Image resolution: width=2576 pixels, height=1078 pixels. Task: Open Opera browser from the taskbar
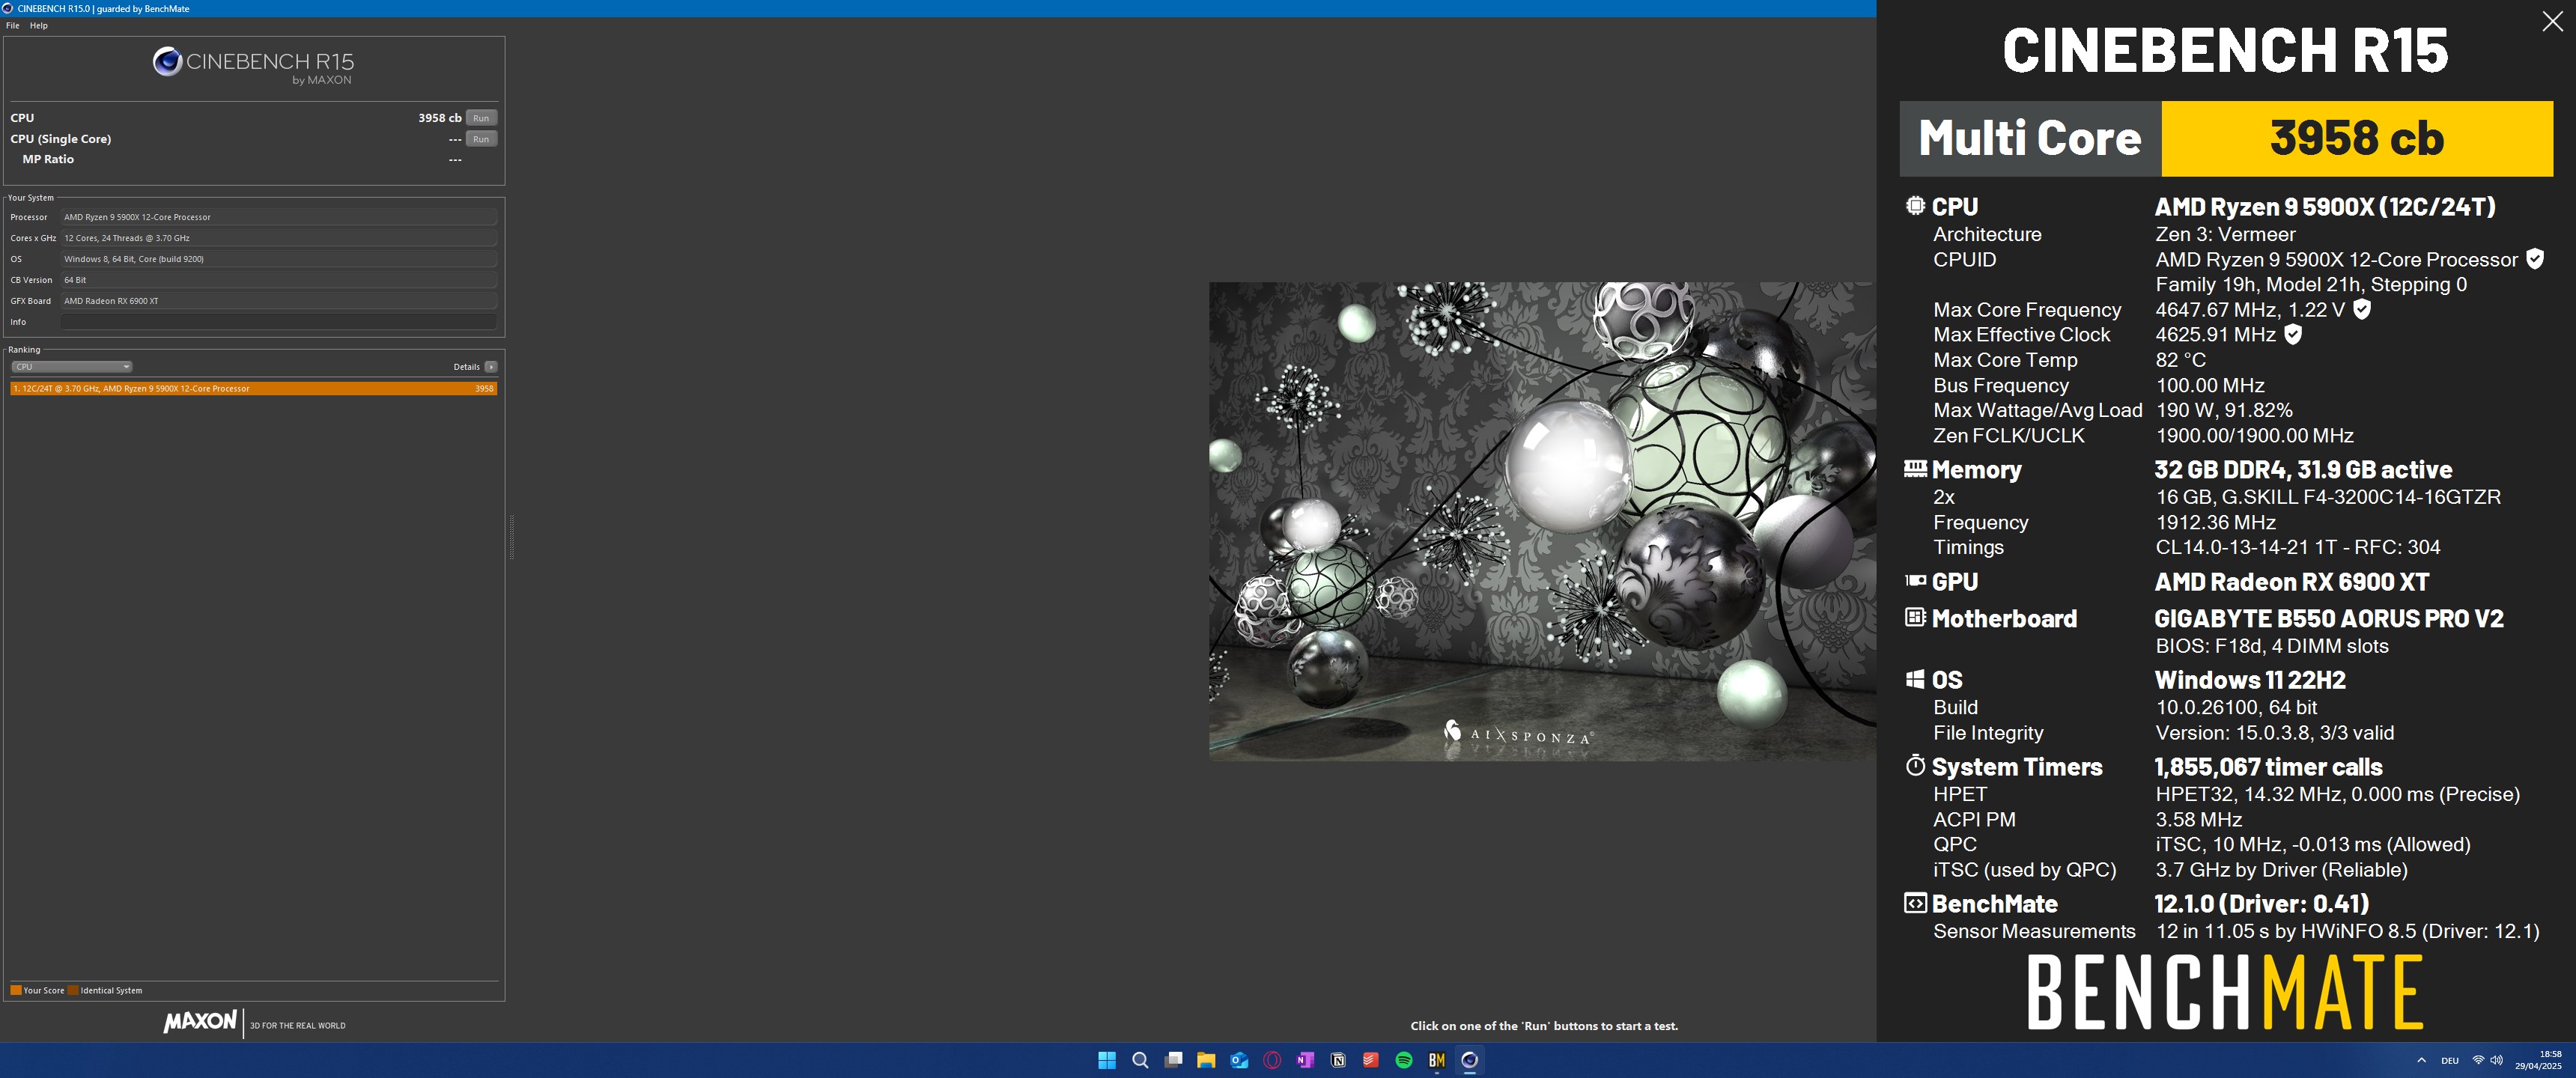[x=1272, y=1060]
